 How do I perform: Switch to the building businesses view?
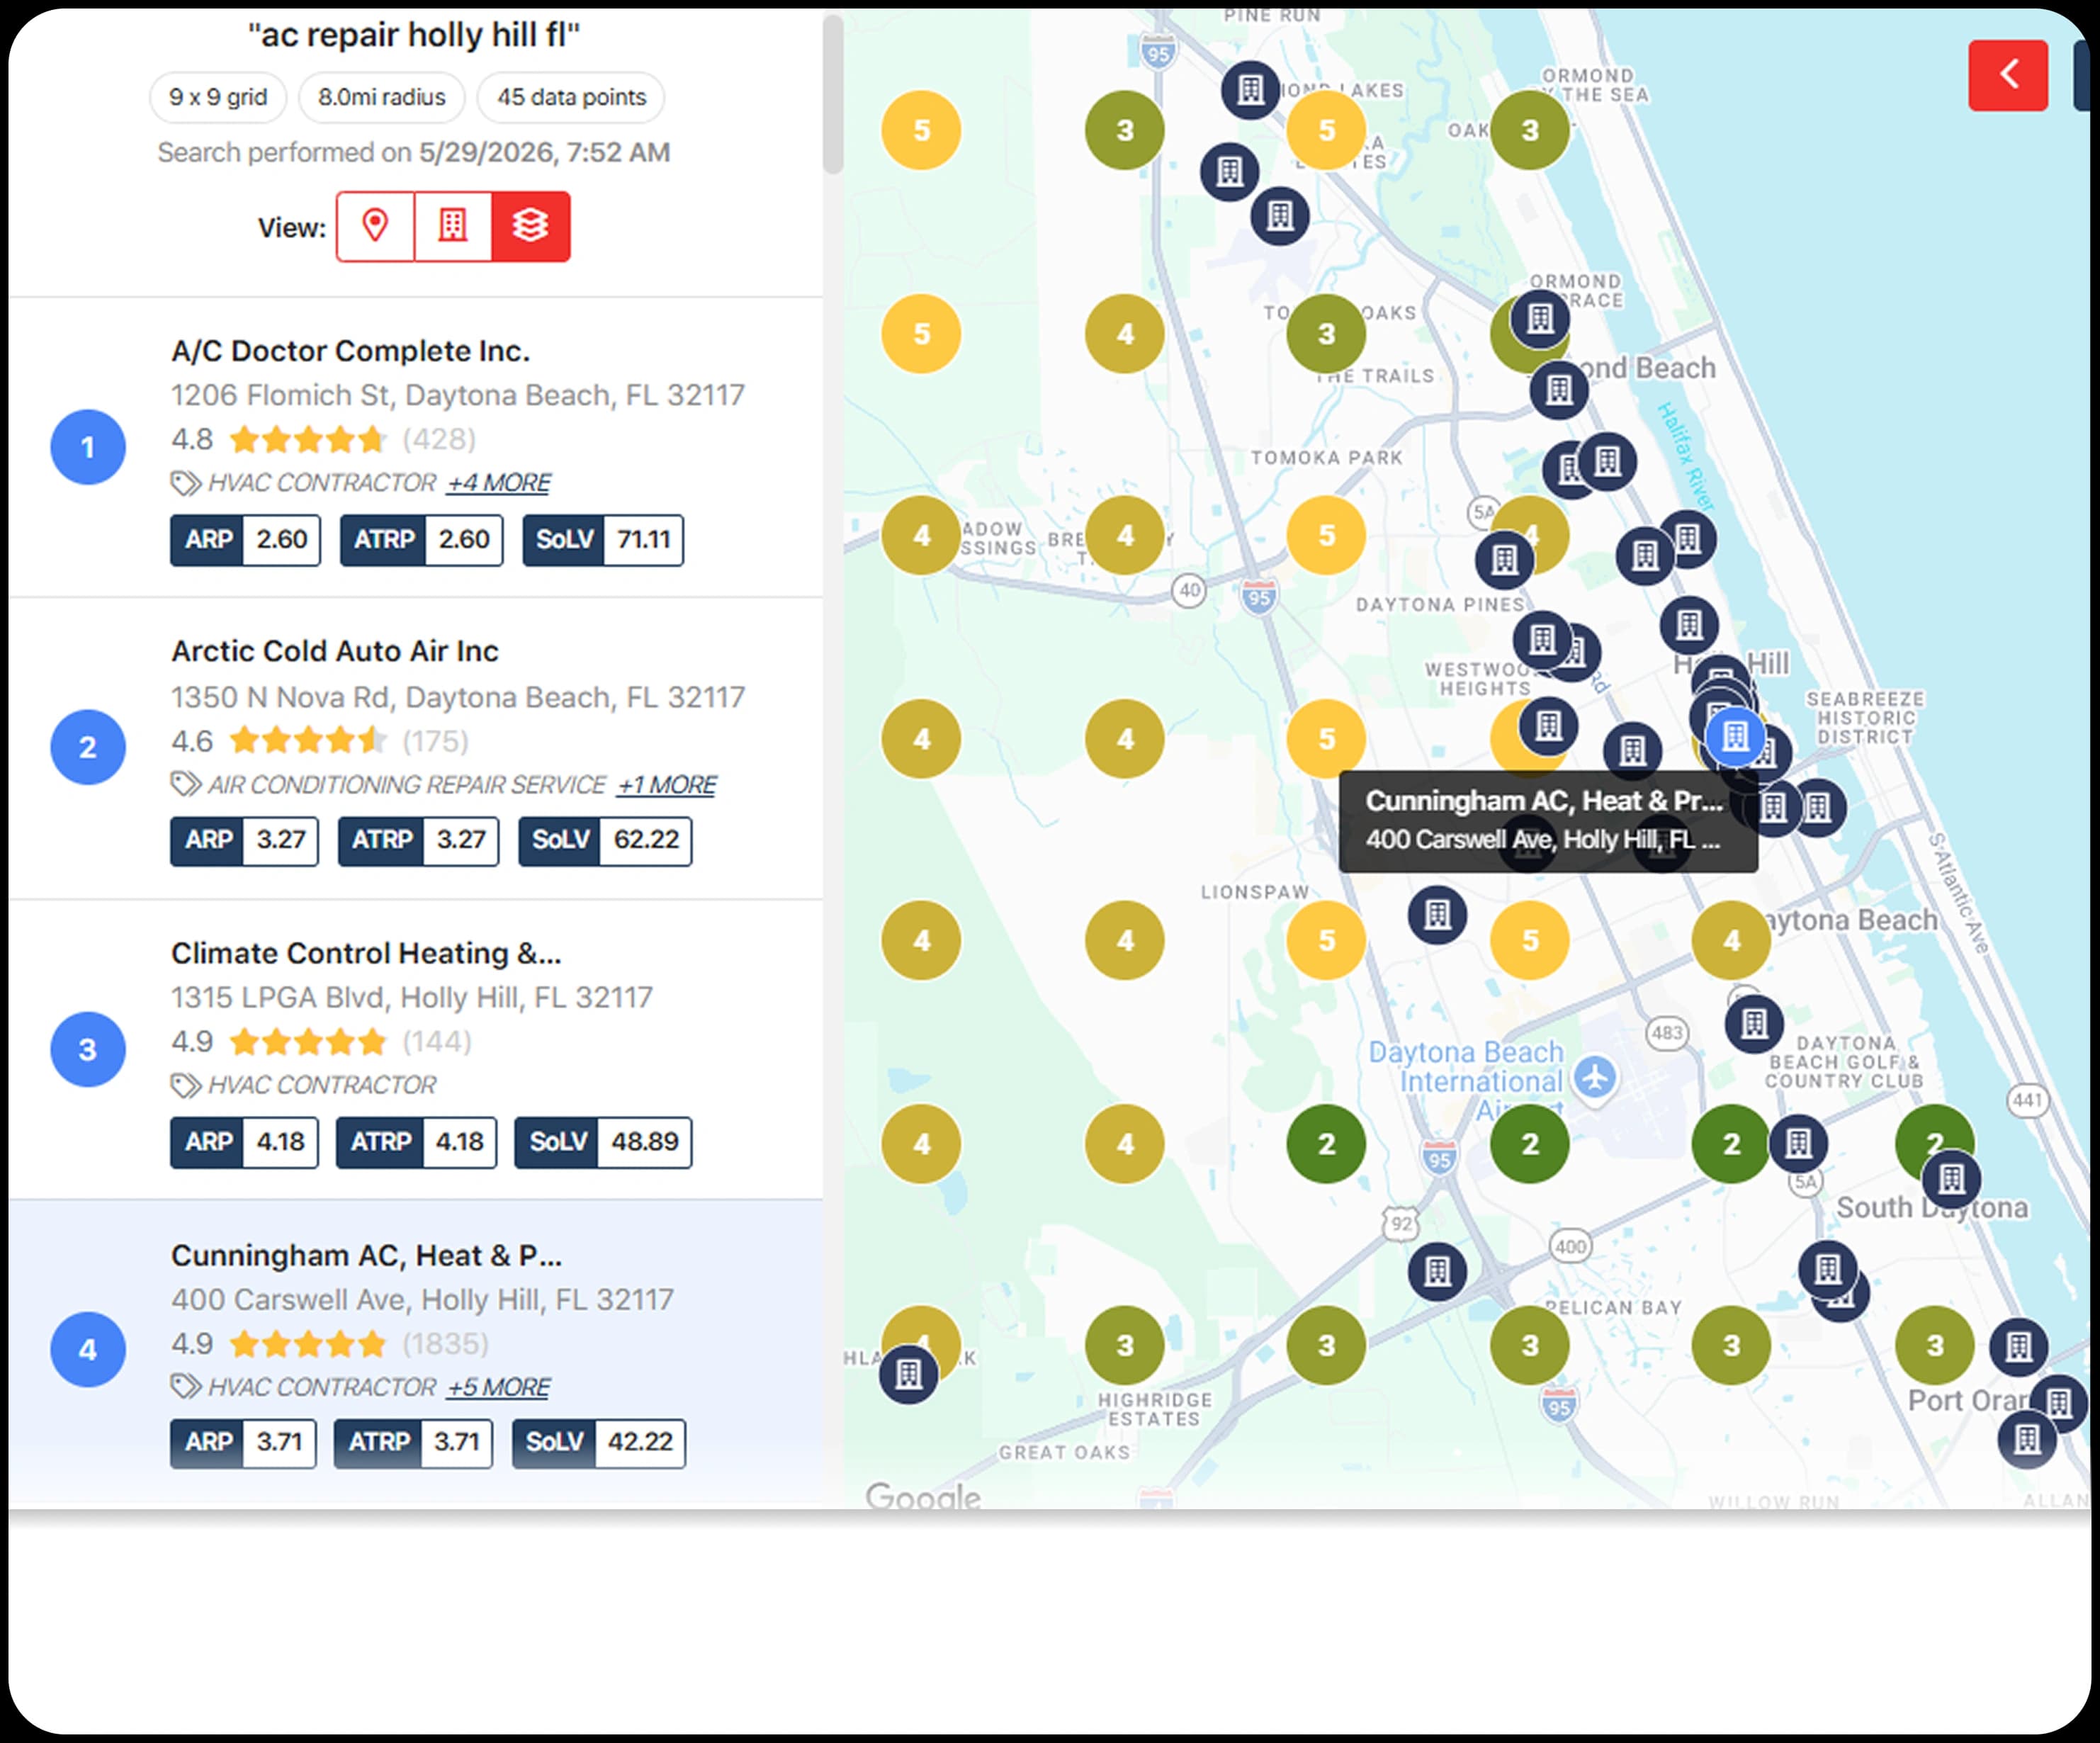452,226
